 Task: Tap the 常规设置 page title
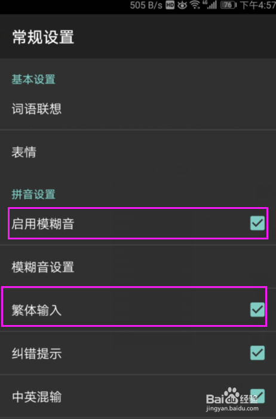[43, 37]
